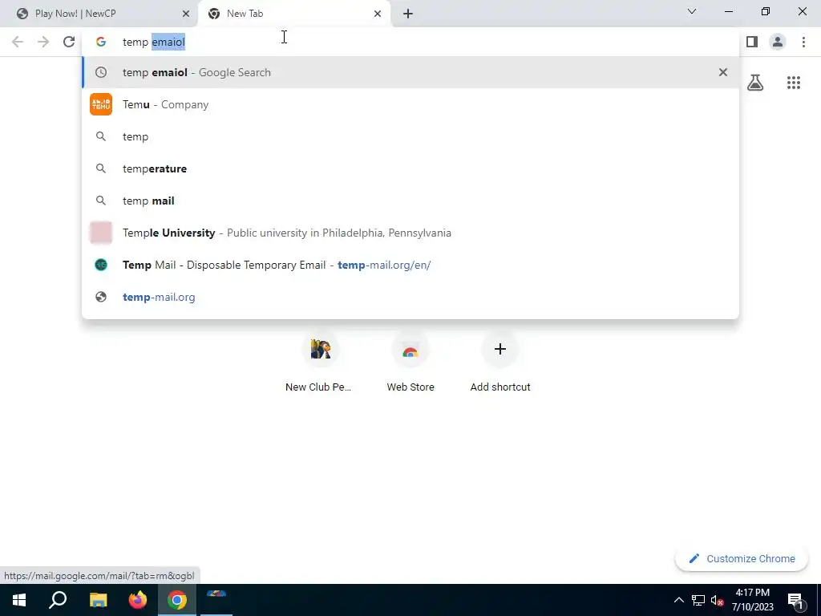821x616 pixels.
Task: Open the Chrome profile avatar
Action: tap(778, 42)
